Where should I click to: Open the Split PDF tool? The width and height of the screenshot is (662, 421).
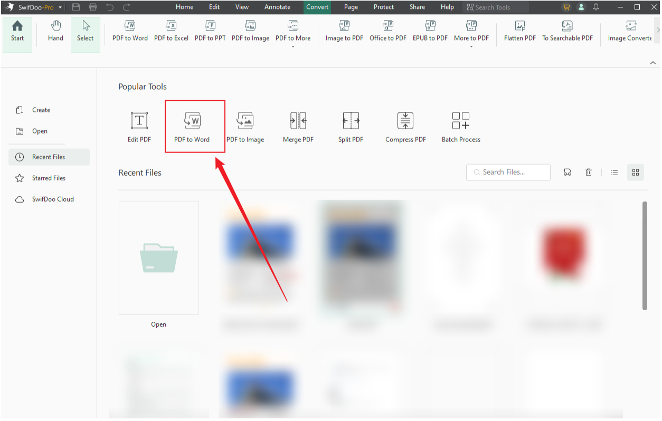pos(351,126)
